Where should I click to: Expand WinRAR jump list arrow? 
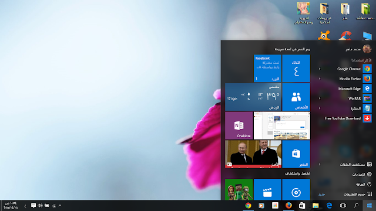[x=320, y=98]
